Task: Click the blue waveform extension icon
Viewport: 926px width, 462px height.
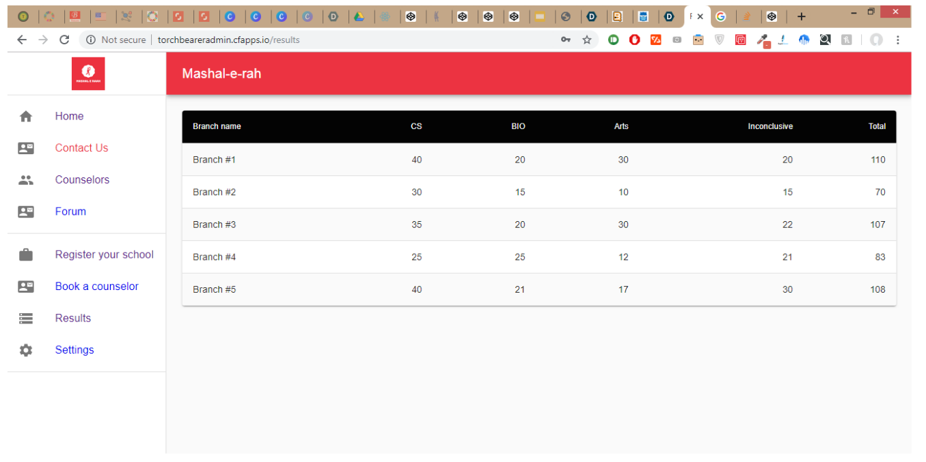Action: coord(804,40)
